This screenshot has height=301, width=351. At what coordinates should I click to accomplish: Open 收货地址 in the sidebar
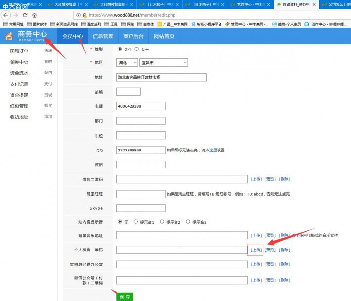point(19,117)
